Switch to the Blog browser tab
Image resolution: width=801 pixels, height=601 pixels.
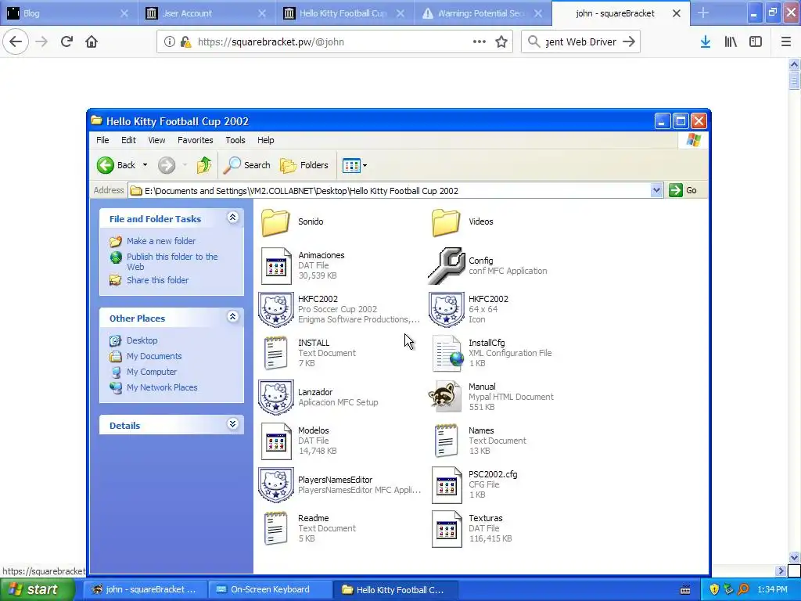(x=69, y=13)
